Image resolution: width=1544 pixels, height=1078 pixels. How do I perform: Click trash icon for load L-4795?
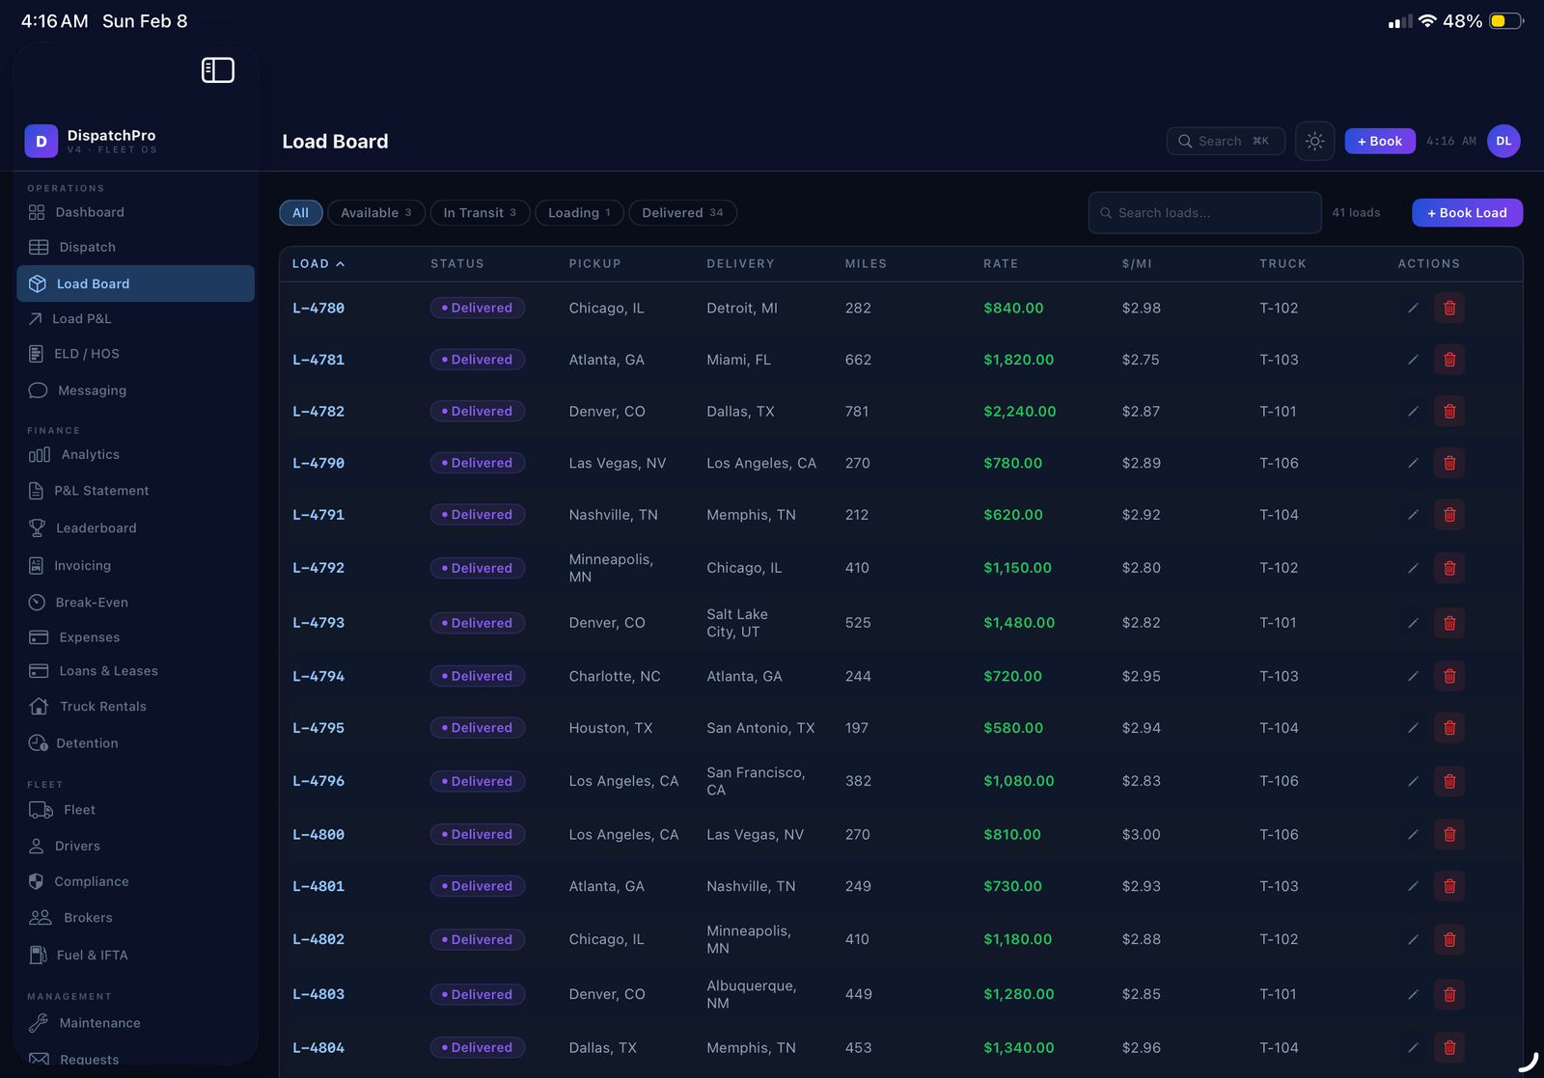tap(1448, 728)
